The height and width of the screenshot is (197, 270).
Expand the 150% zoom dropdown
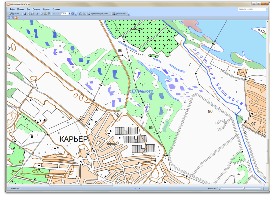pos(69,13)
